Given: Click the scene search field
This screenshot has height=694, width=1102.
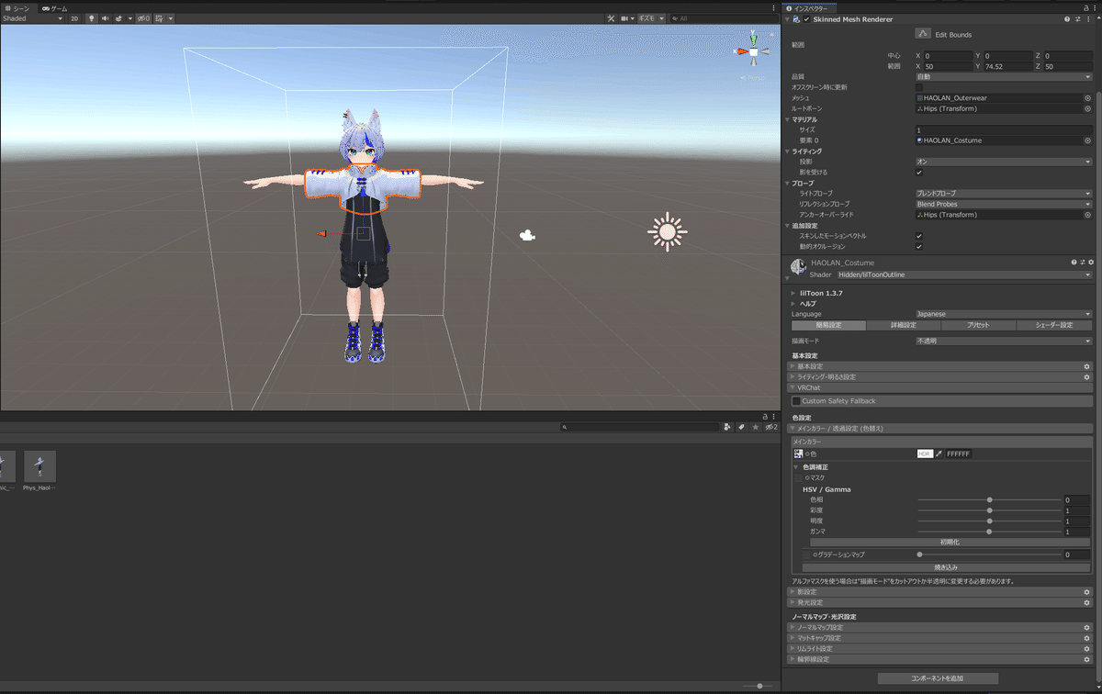Looking at the screenshot, I should coord(723,18).
